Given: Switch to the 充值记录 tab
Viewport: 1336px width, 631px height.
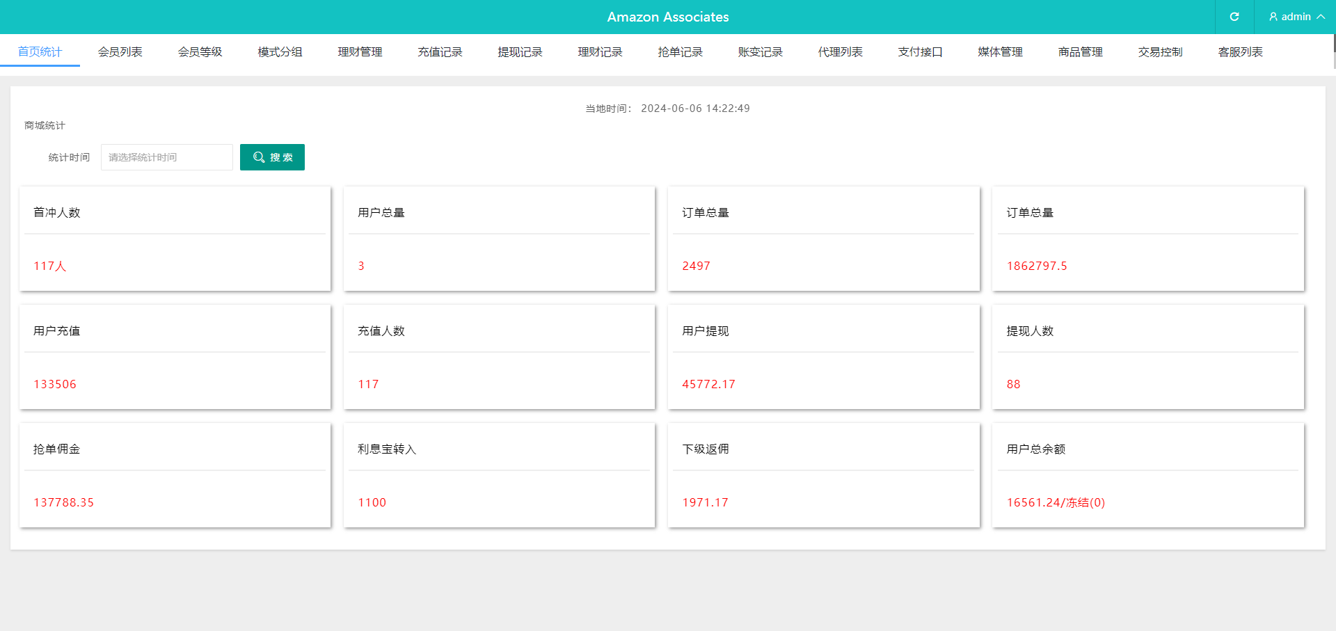Looking at the screenshot, I should 440,52.
